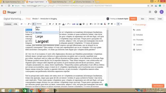Apply numbered list formatting
Screen dimensions: 166x93
click(x=95, y=24)
